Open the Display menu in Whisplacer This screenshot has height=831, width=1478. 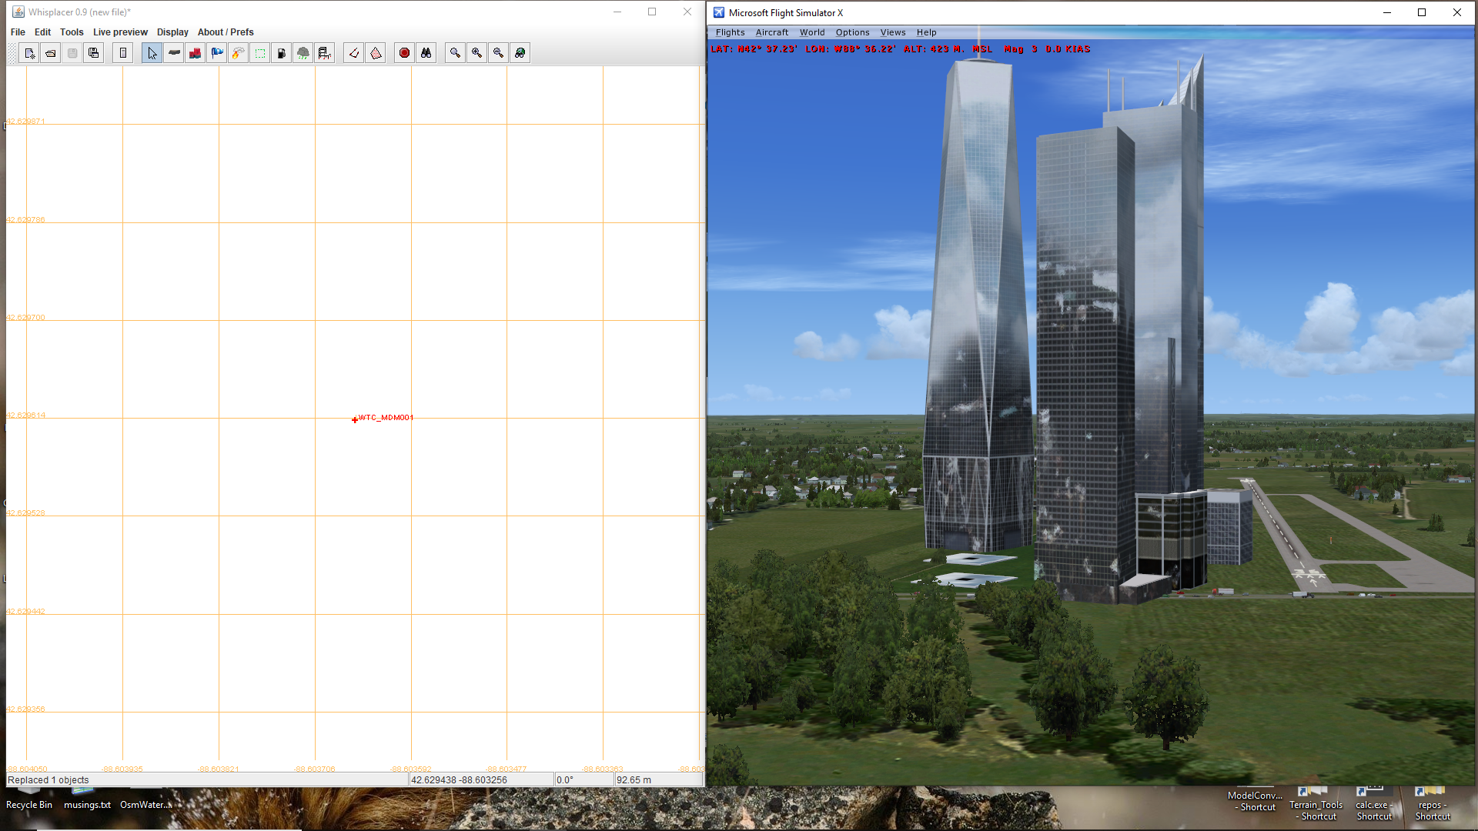172,32
